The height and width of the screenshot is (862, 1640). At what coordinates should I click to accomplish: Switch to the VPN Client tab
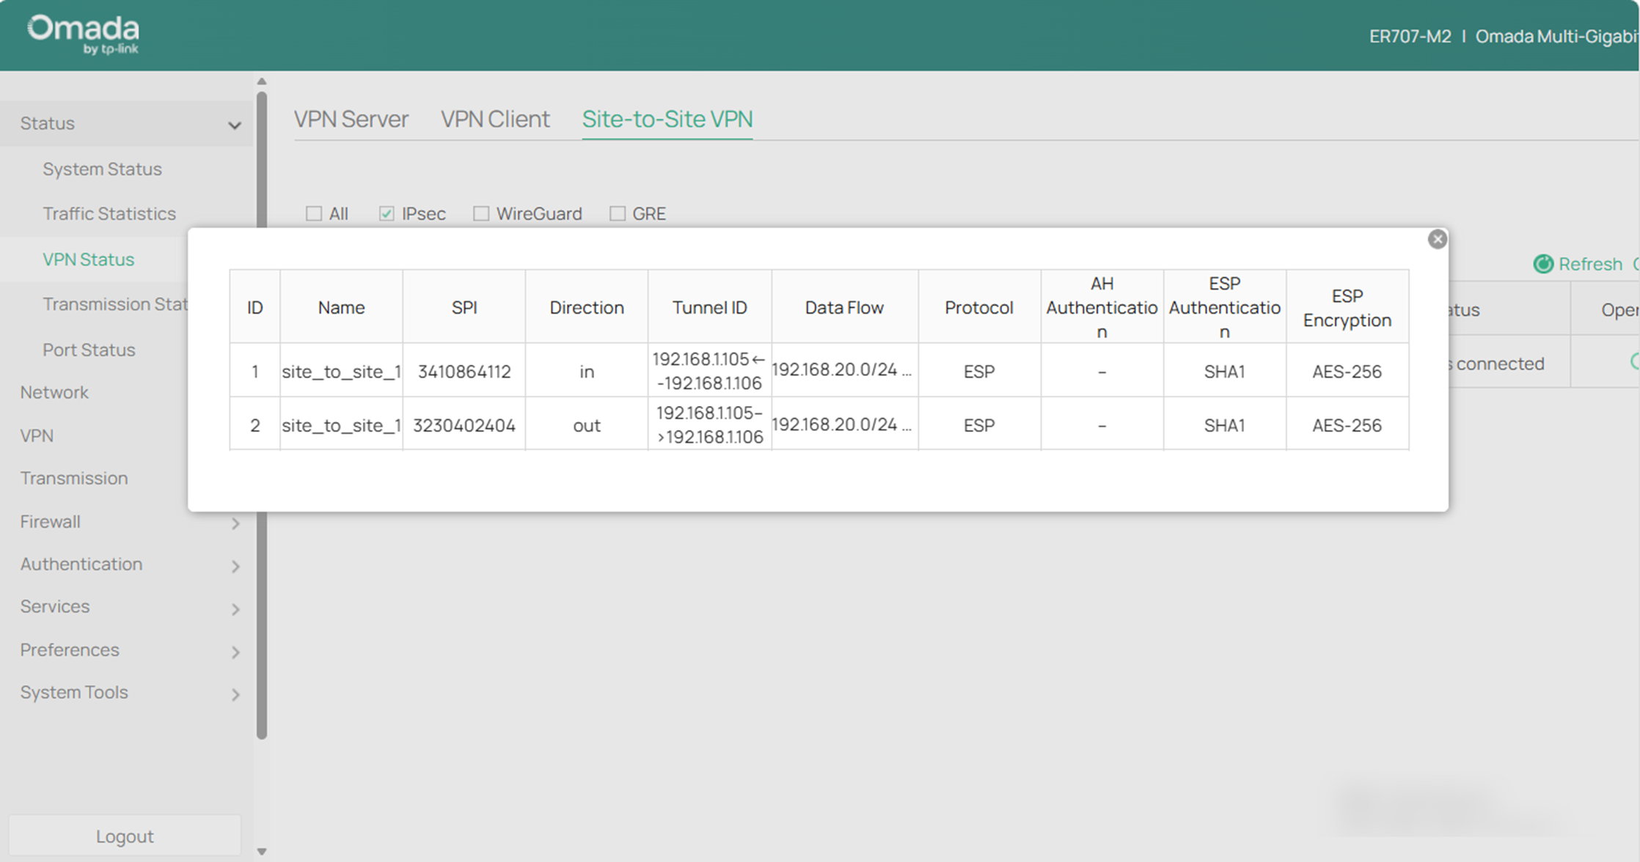tap(495, 119)
